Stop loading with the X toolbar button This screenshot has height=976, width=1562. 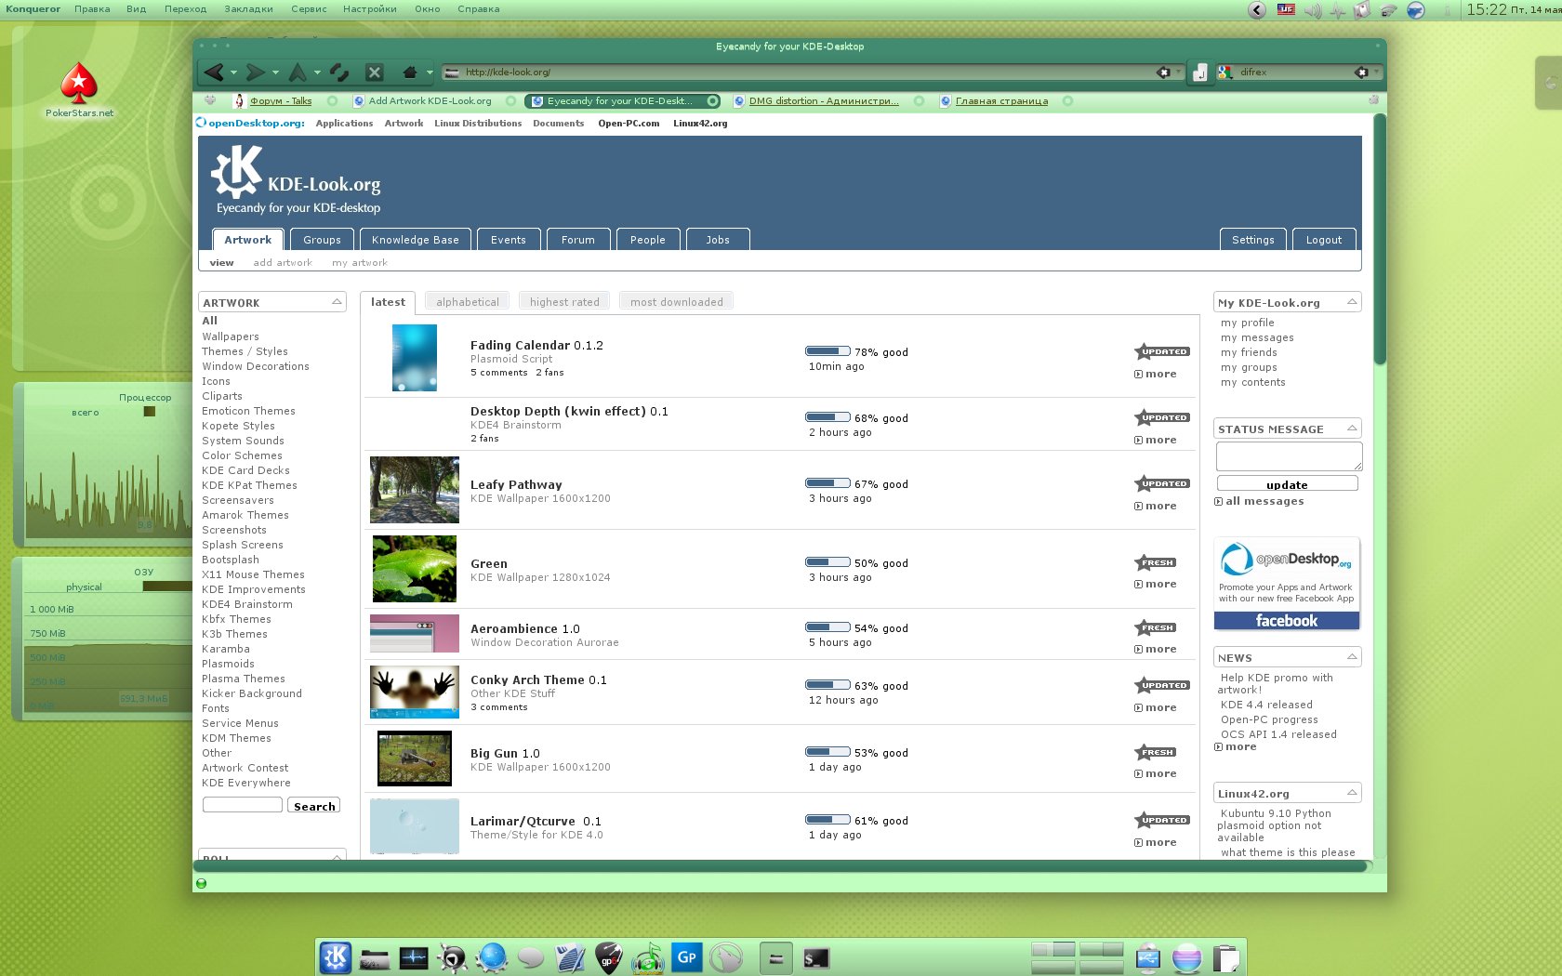pos(374,72)
